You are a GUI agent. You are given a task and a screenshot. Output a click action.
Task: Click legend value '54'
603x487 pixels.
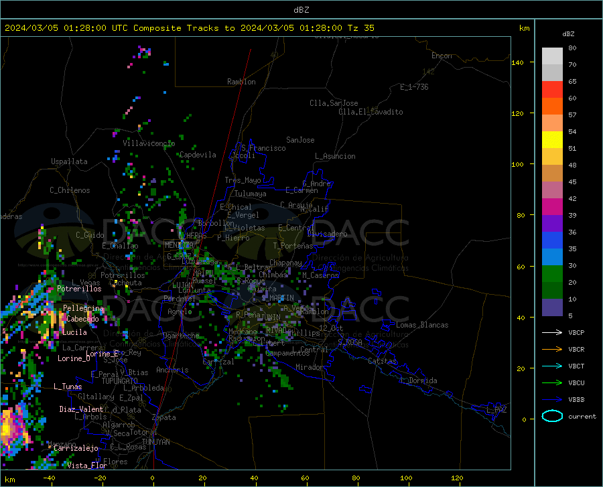point(572,131)
